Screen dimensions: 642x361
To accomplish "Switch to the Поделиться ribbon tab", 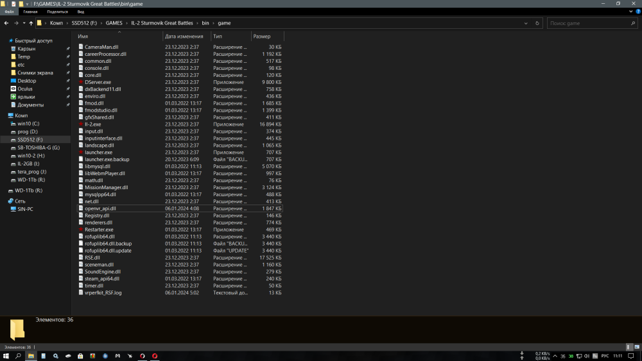I will tap(57, 12).
